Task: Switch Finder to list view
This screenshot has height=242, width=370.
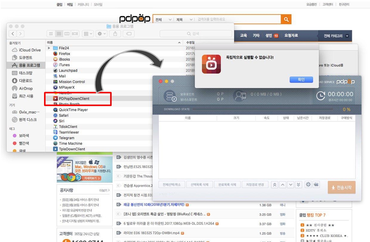Action: (59, 34)
